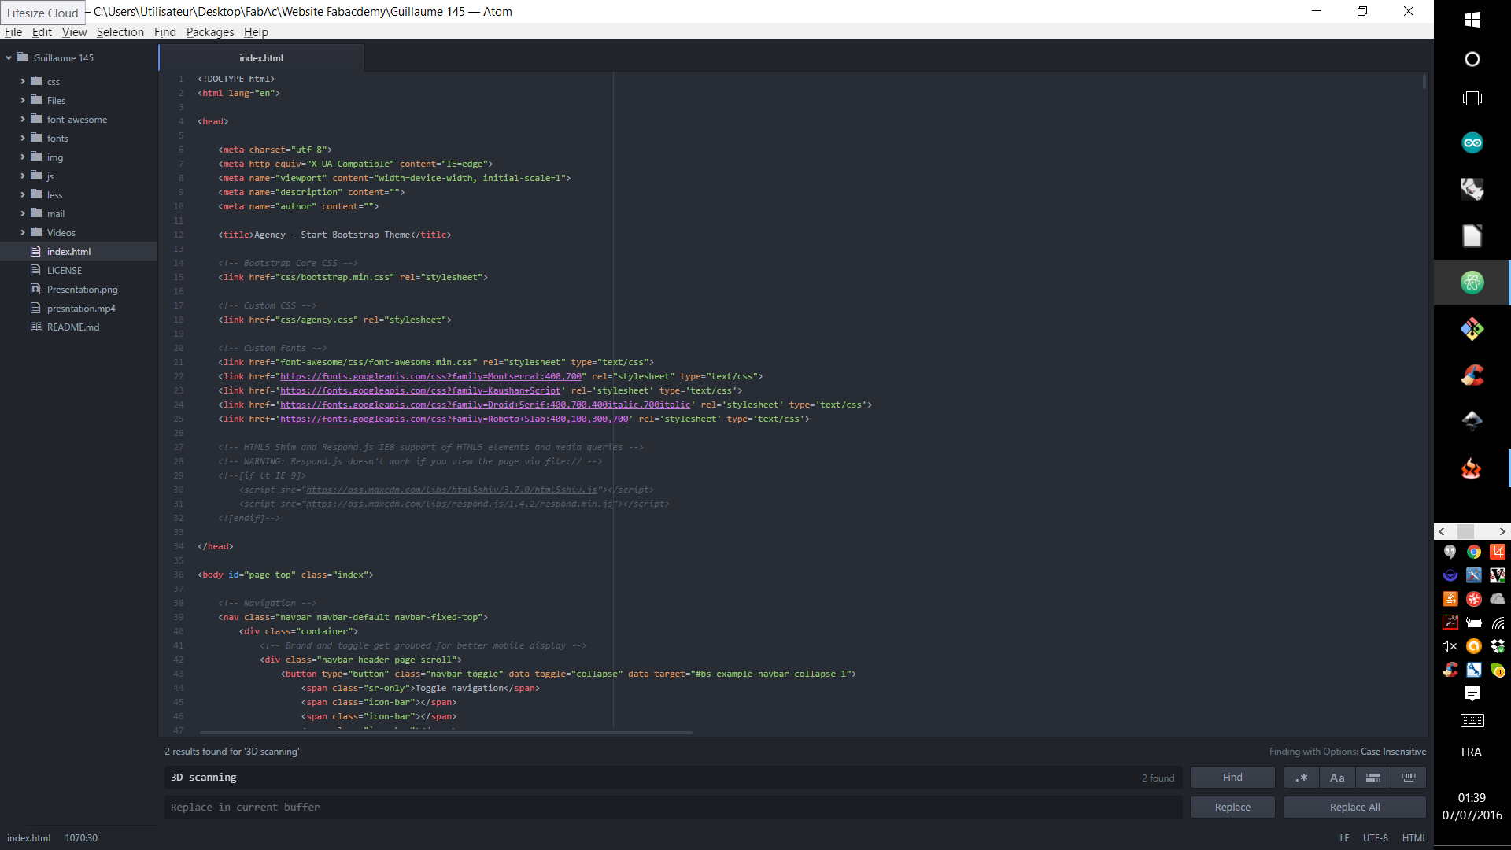Switch to the index.html tab
This screenshot has width=1511, height=850.
(261, 58)
